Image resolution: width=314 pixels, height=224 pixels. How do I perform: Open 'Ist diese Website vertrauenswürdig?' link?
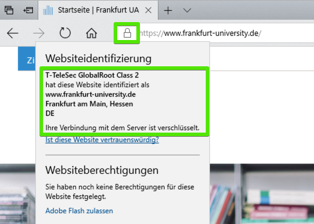pyautogui.click(x=102, y=140)
